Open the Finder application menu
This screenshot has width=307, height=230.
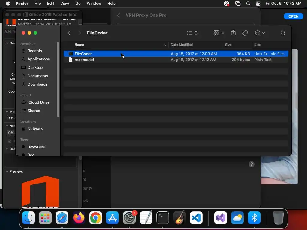point(22,4)
